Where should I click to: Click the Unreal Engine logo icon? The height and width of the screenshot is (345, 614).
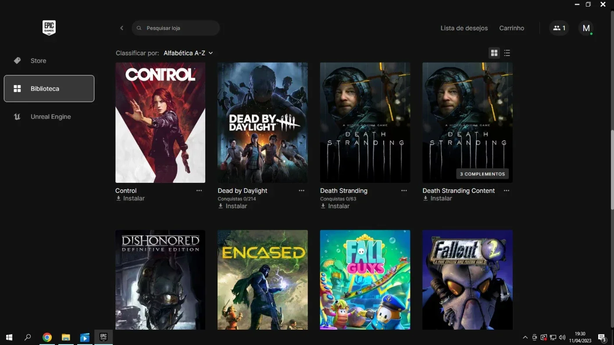[17, 117]
